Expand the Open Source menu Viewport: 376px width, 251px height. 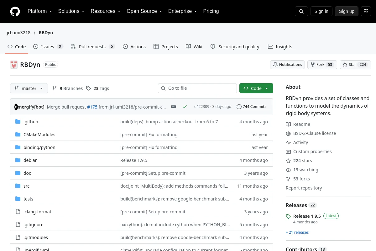click(x=144, y=11)
